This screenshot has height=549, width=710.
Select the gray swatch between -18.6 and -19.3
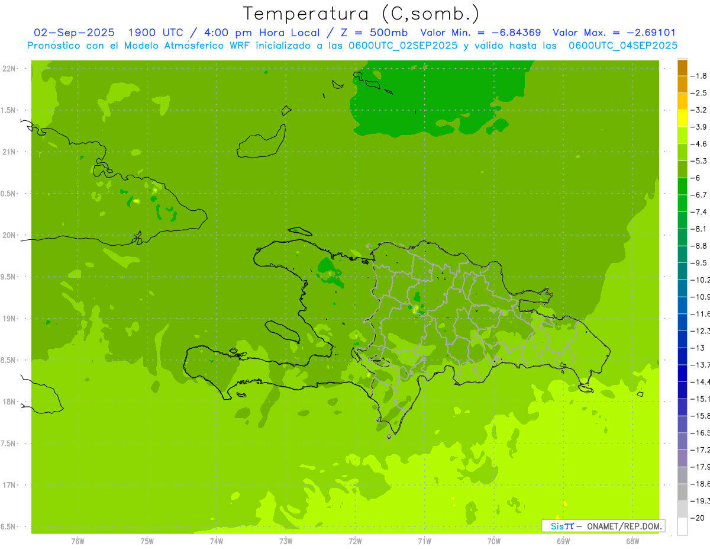coord(682,492)
